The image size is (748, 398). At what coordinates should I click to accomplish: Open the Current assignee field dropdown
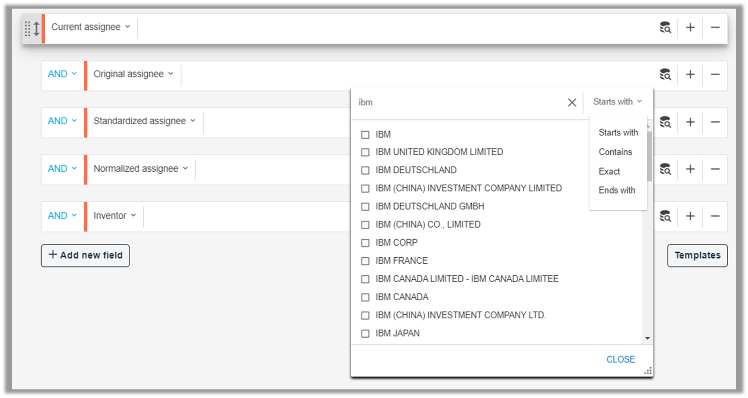[x=90, y=27]
